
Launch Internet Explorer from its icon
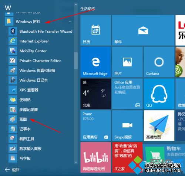[13, 41]
